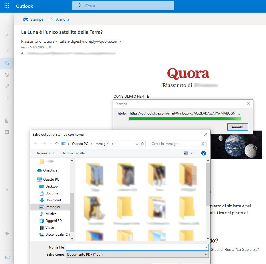The width and height of the screenshot is (266, 264).
Task: Open the Organizza dropdown menu
Action: pos(45,153)
